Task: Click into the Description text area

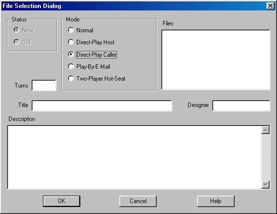Action: coord(134,157)
